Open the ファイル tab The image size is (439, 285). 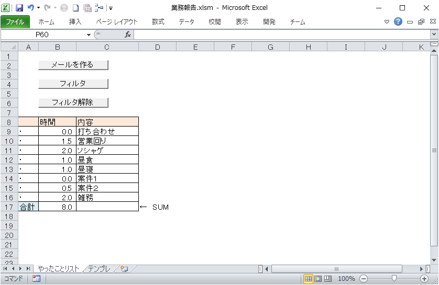coord(15,22)
